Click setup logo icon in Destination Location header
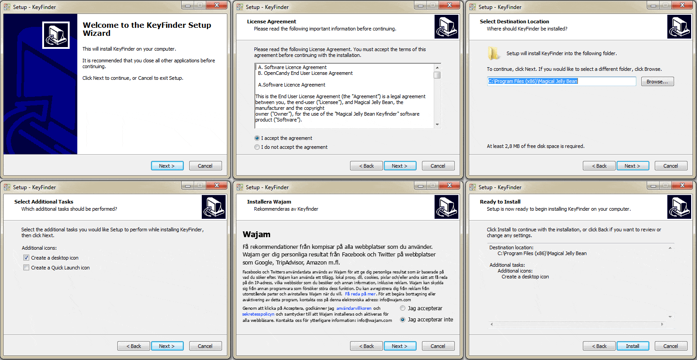This screenshot has height=360, width=697. pos(679,26)
